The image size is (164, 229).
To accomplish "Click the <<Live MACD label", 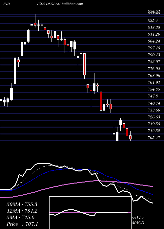I will click(138, 220).
